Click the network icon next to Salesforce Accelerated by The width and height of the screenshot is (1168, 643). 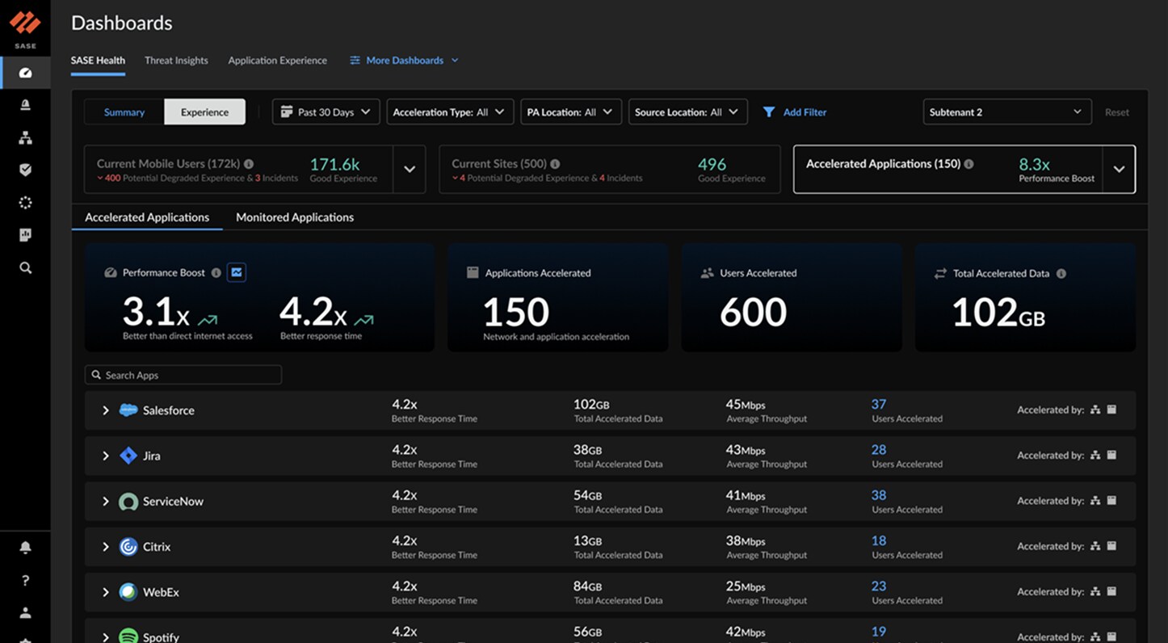[1095, 410]
